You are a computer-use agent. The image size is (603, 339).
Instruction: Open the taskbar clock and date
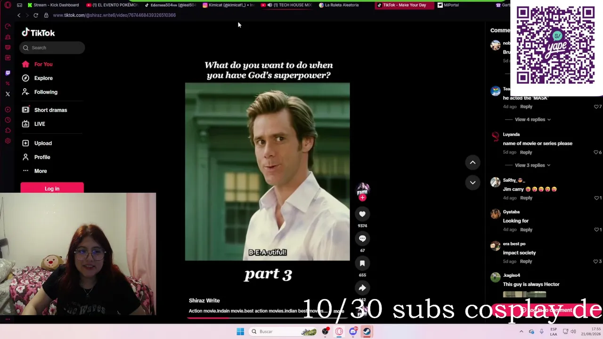591,331
